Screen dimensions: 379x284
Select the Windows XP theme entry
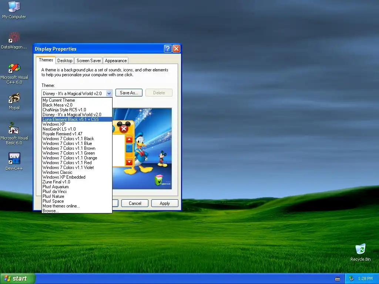point(77,124)
